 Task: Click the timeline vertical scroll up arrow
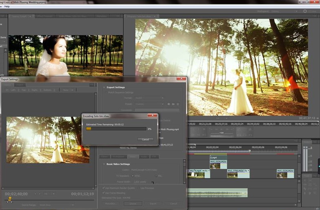[x=299, y=156]
